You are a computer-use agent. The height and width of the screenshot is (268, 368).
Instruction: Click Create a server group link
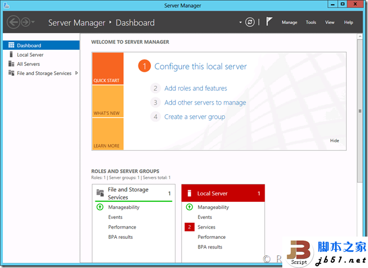[x=194, y=117]
